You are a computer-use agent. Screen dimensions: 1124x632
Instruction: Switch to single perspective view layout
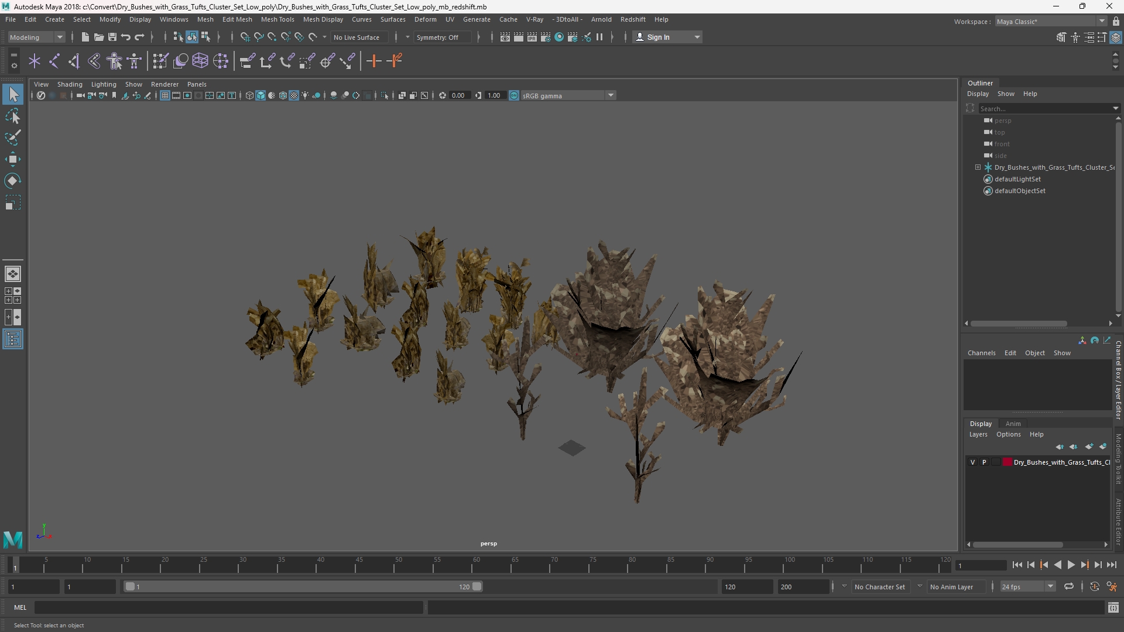tap(13, 274)
